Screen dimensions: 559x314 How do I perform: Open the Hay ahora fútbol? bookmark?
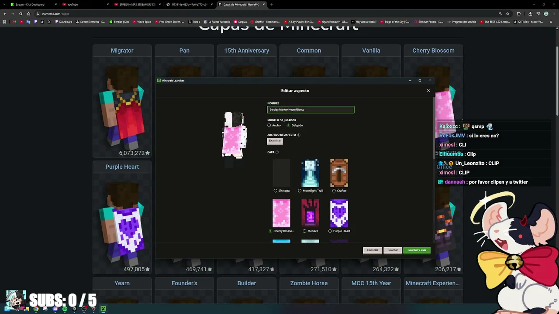click(365, 22)
